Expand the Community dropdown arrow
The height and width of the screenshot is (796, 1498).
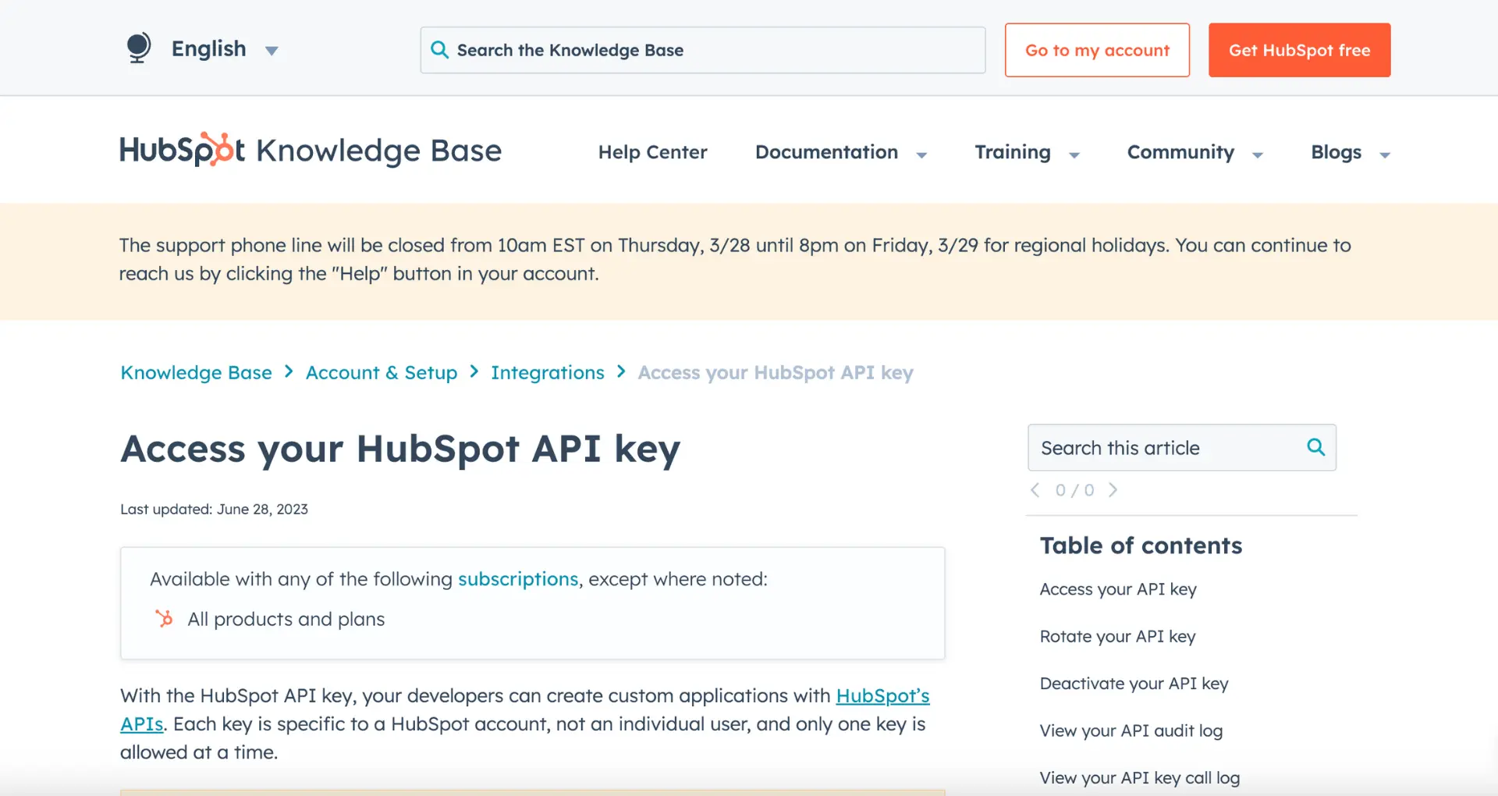coord(1258,155)
